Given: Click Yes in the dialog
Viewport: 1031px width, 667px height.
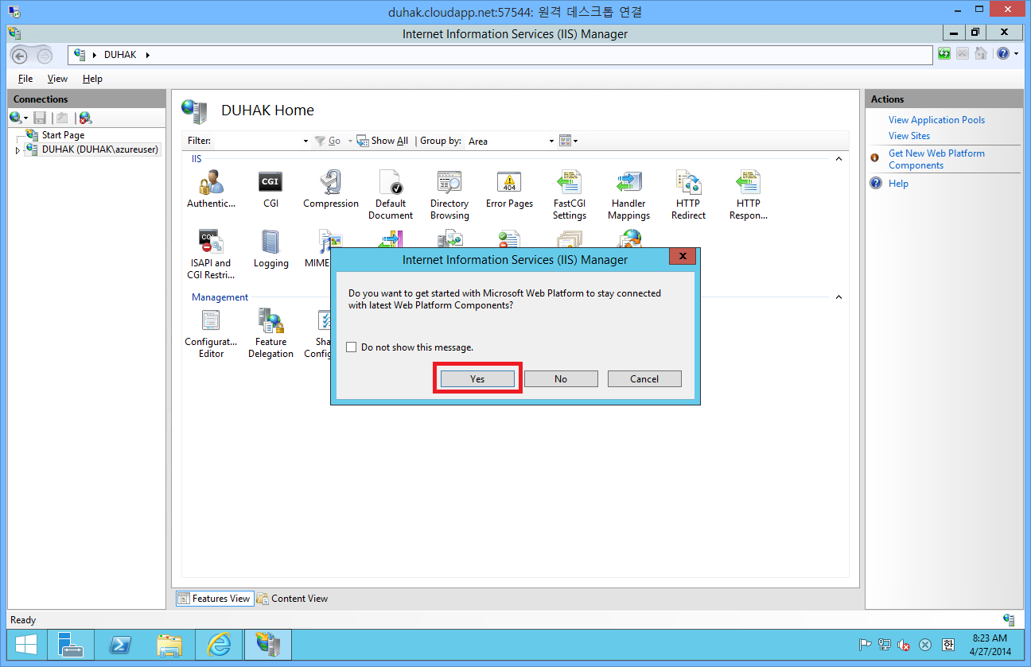Looking at the screenshot, I should [477, 379].
